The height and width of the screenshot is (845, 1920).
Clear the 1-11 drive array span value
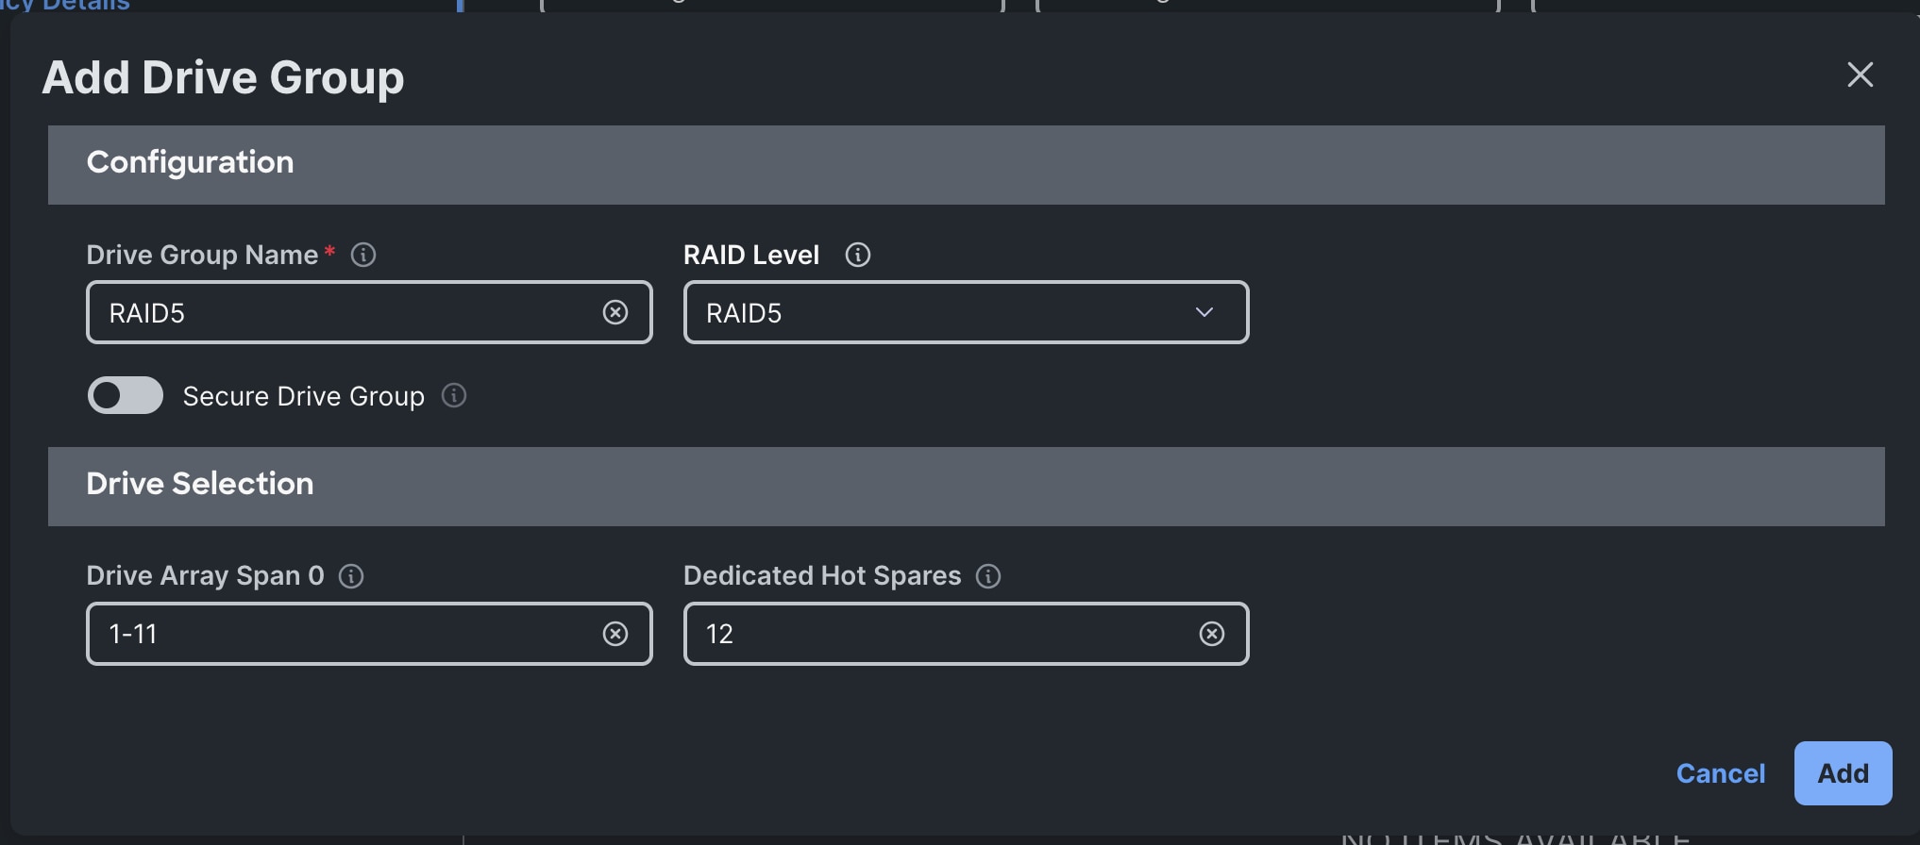point(616,634)
